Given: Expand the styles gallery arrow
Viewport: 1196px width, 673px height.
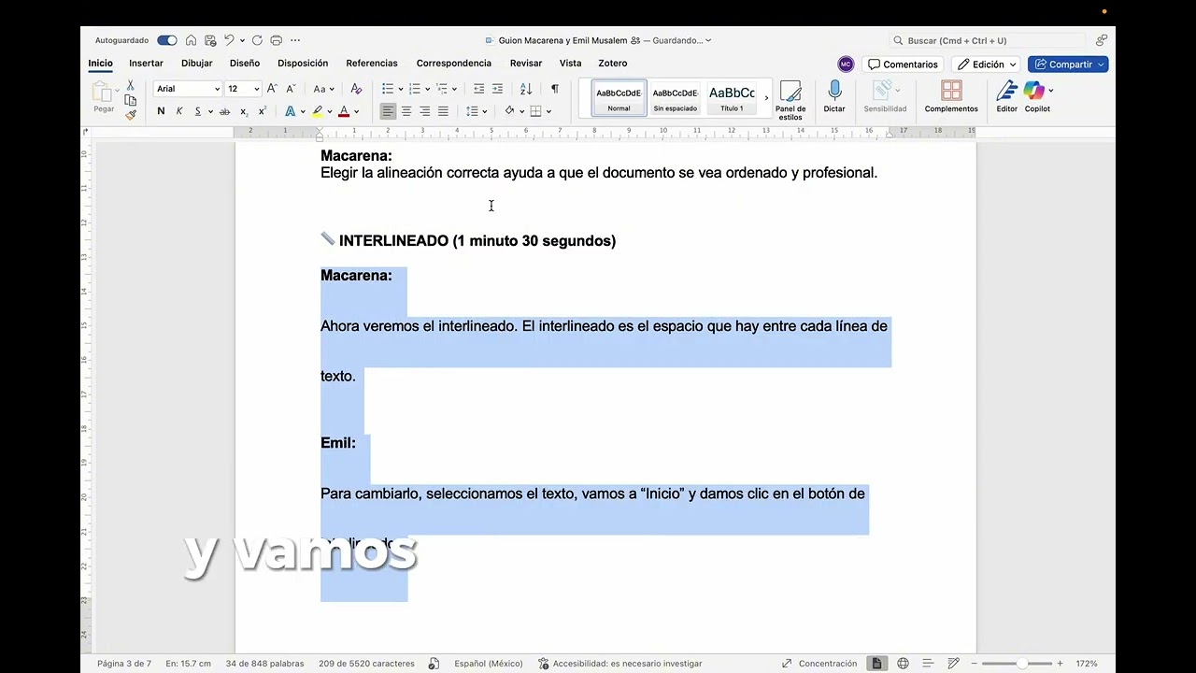Looking at the screenshot, I should point(767,97).
